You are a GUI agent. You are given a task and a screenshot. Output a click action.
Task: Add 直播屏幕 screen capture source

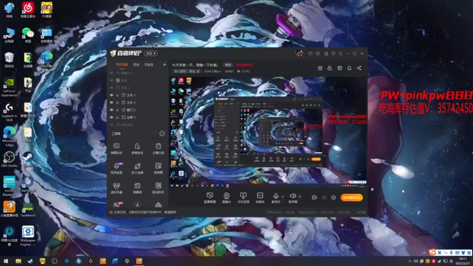[210, 198]
